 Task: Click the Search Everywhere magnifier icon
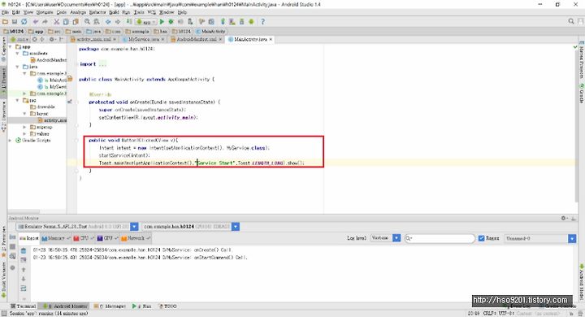(571, 21)
